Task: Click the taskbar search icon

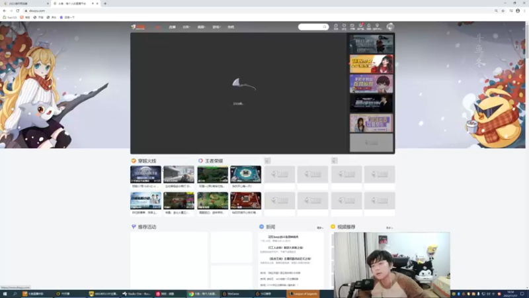Action: pos(15,294)
